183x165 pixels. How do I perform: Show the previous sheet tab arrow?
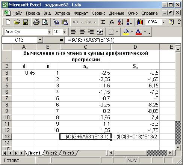[x=10, y=153]
